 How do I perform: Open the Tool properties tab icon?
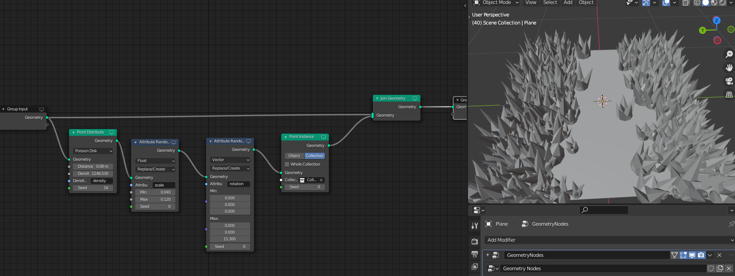coord(475,226)
